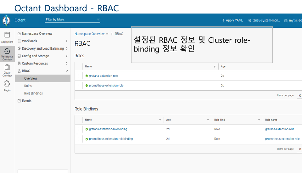Collapse the RBAC navigation group
Image resolution: width=302 pixels, height=173 pixels.
click(x=42, y=71)
